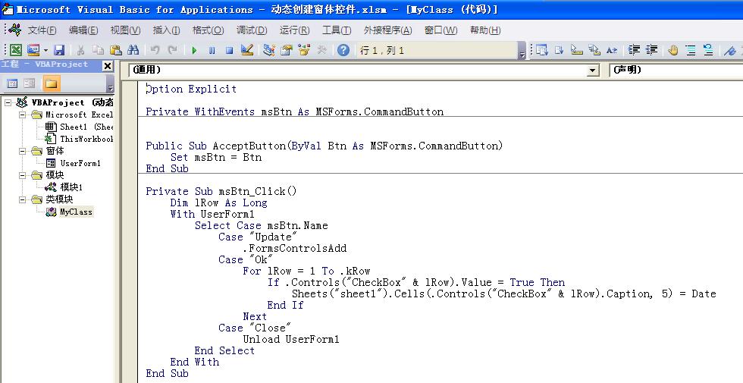Image resolution: width=743 pixels, height=383 pixels.
Task: Click the Copy toolbar icon
Action: [x=98, y=50]
